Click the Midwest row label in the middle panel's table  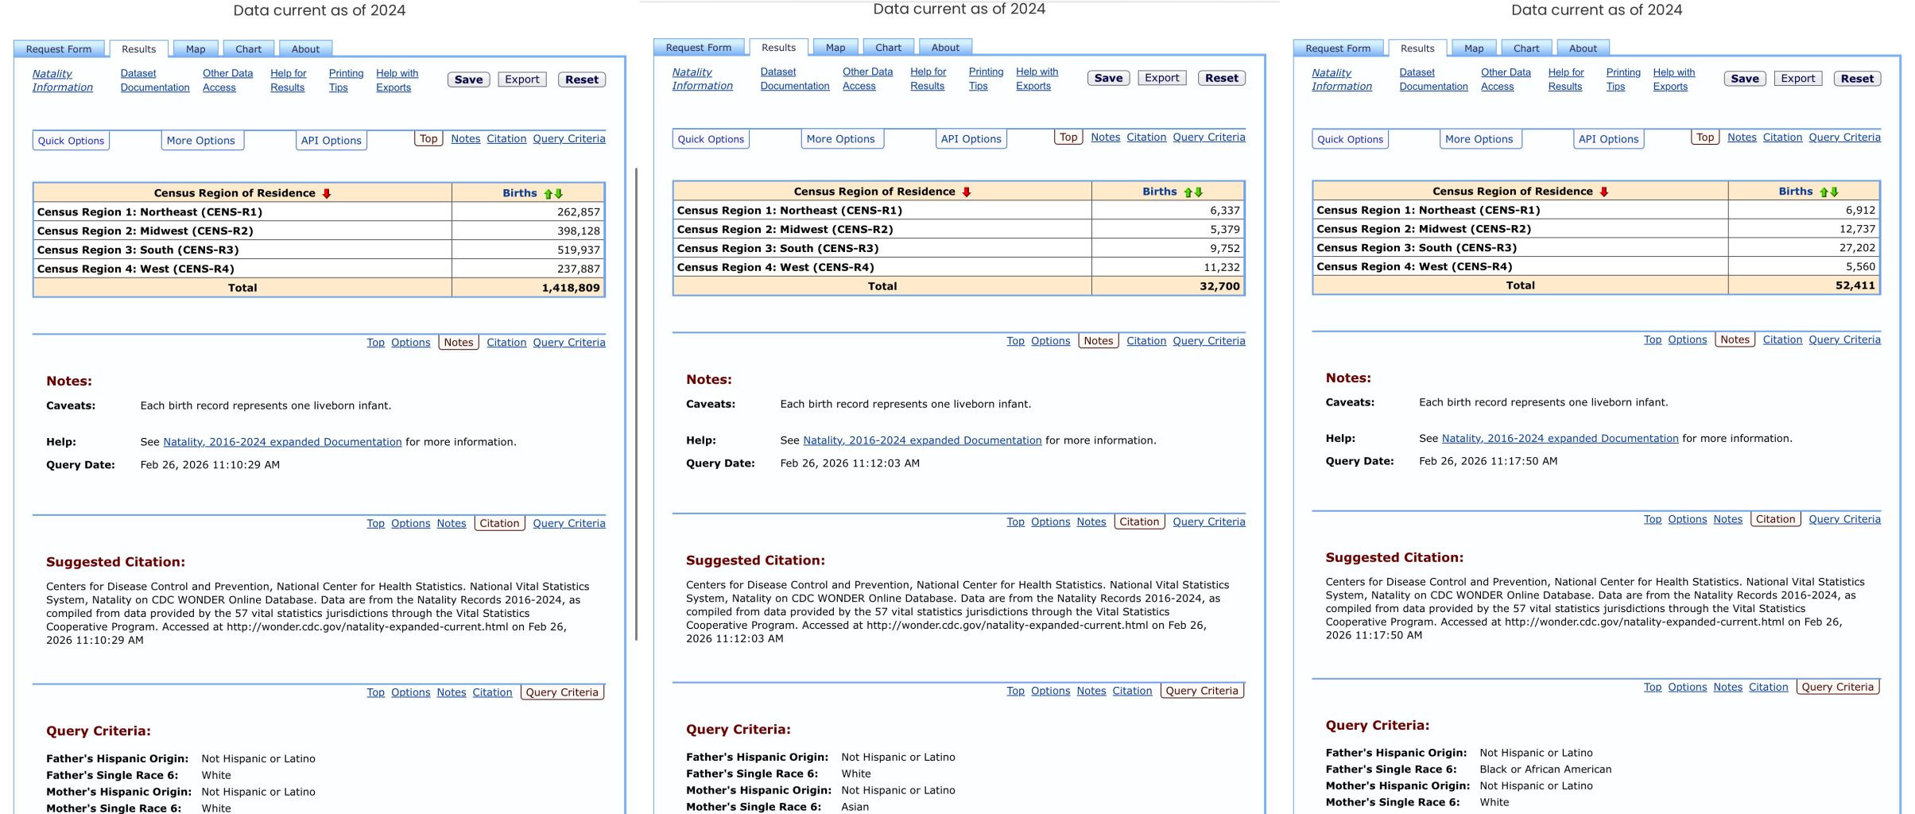(785, 230)
